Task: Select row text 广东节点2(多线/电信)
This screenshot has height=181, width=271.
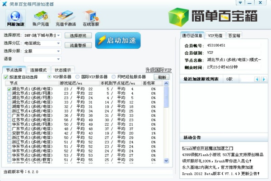Action: point(32,129)
